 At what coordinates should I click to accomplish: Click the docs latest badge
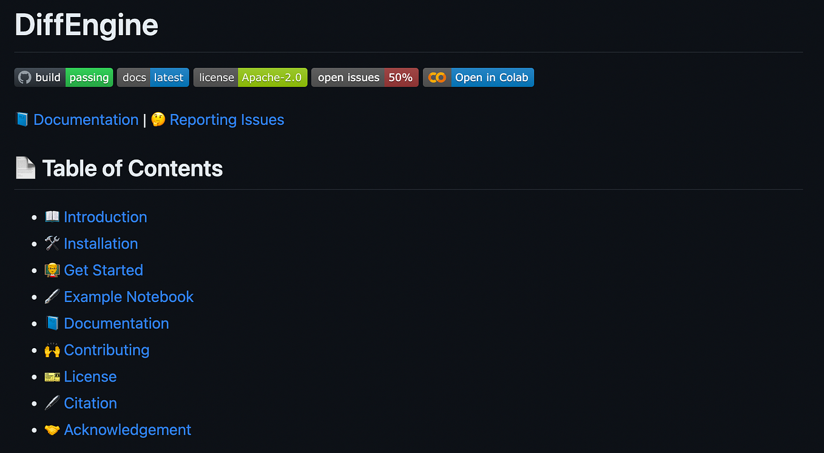point(152,77)
